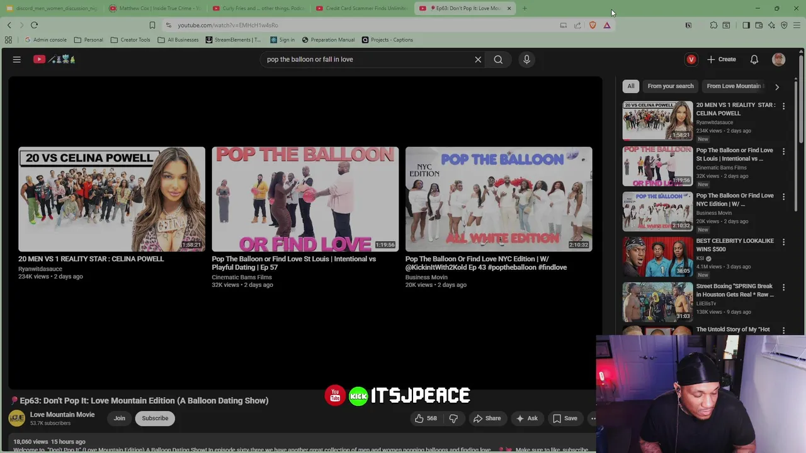Like the video with 568 likes
This screenshot has height=453, width=806.
click(x=426, y=418)
